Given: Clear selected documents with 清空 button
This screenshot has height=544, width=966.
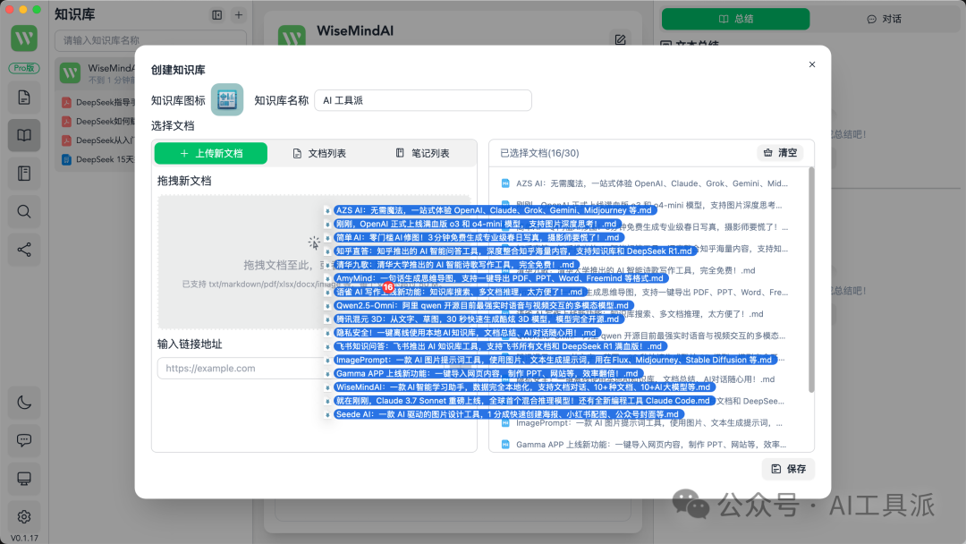Looking at the screenshot, I should point(780,153).
